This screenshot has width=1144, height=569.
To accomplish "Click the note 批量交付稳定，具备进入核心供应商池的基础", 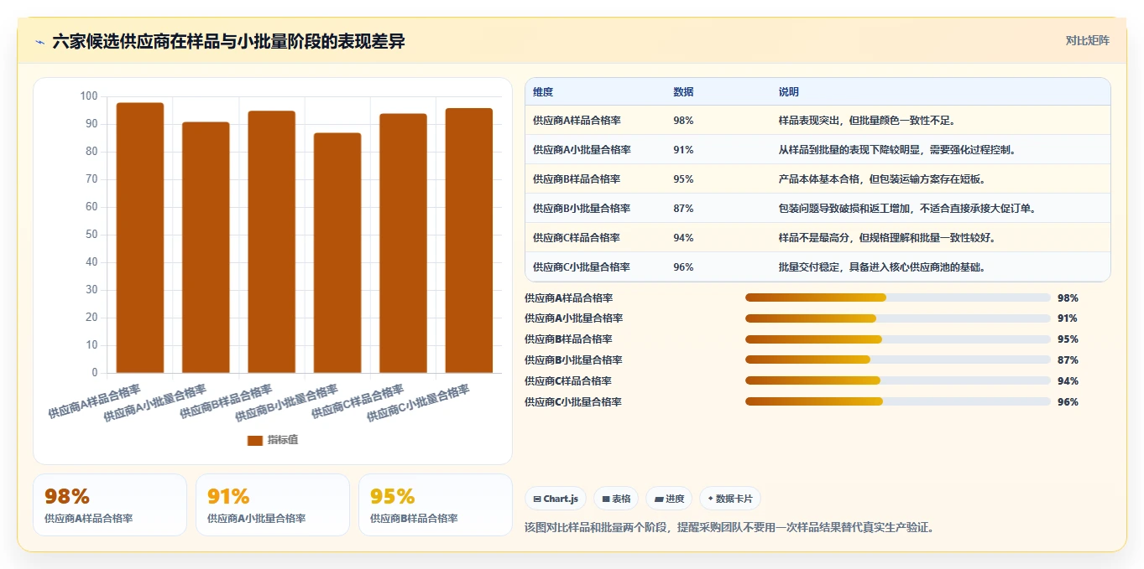I will tap(882, 267).
